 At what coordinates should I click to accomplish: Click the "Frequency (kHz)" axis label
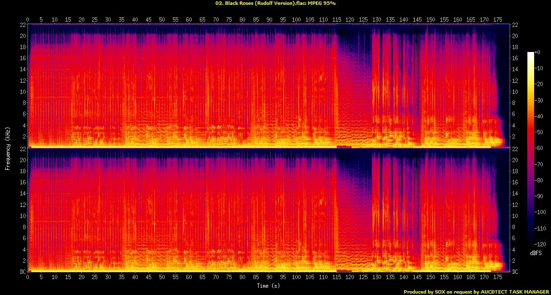7,148
